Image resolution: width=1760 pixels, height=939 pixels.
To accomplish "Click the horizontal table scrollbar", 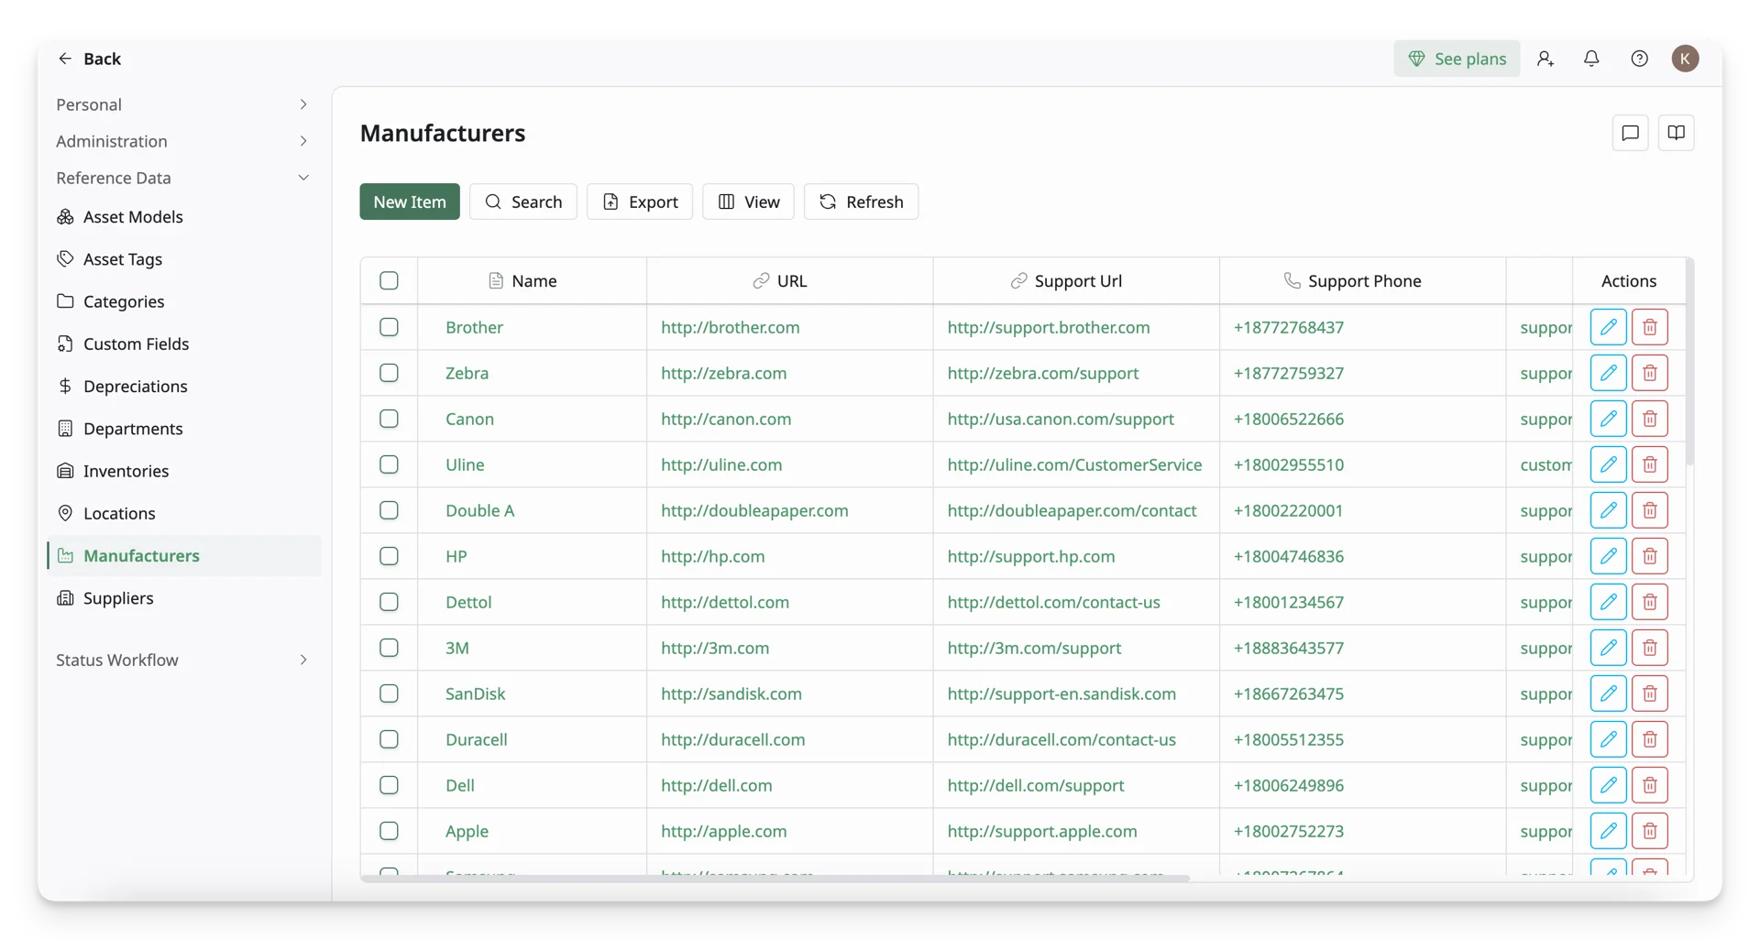I will pyautogui.click(x=775, y=878).
